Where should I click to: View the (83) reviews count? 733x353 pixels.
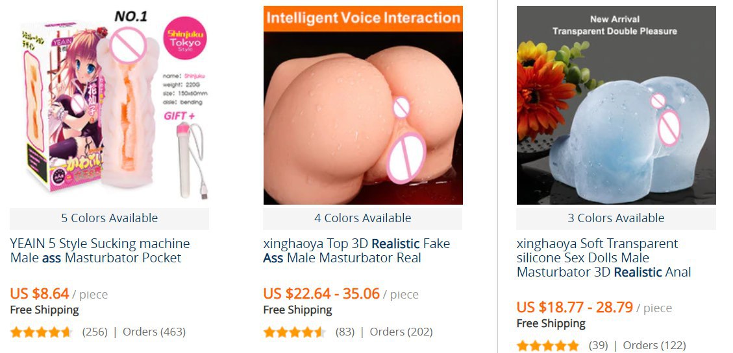tap(345, 332)
